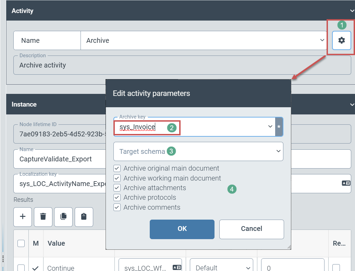Viewport: 355px width, 271px height.
Task: Click translation icon in sys_LOC_Wf field
Action: click(177, 268)
